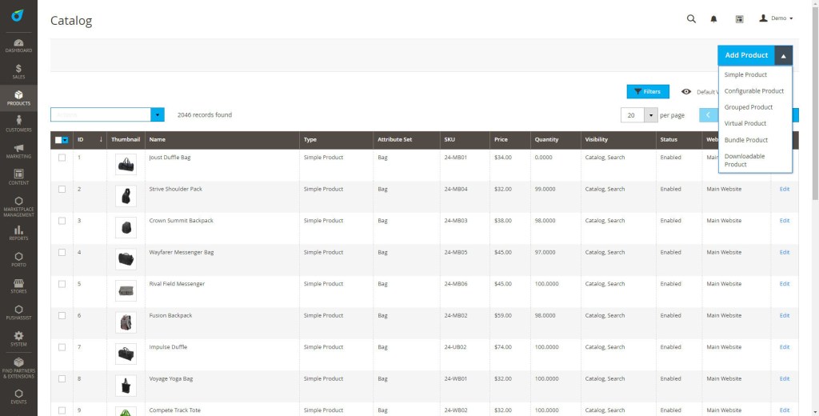Open the Sales sidebar section
This screenshot has width=819, height=416.
tap(18, 71)
